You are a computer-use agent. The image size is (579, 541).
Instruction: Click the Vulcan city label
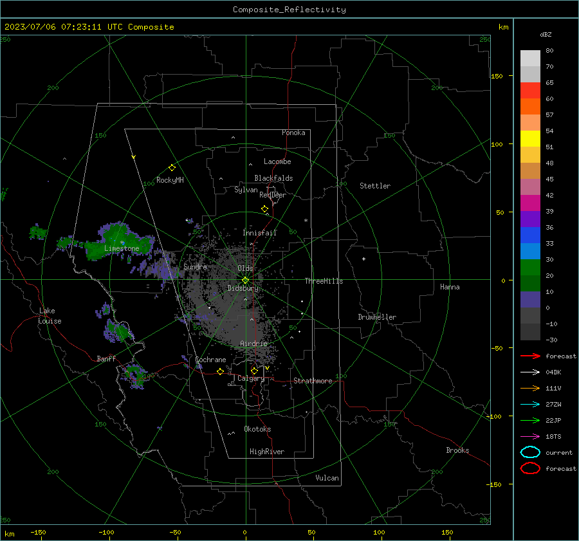click(x=327, y=478)
